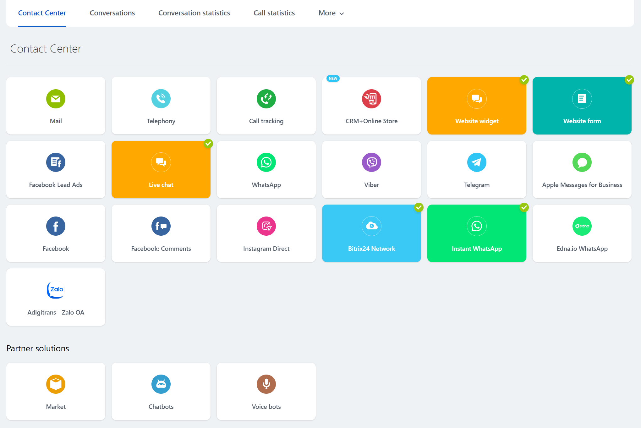Image resolution: width=641 pixels, height=428 pixels.
Task: Click checkmark badge on Bitrix24 Network tile
Action: click(419, 207)
